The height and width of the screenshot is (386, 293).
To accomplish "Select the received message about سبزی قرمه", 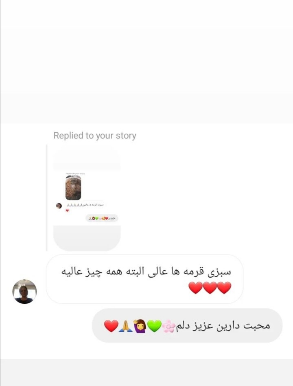I will tap(144, 279).
